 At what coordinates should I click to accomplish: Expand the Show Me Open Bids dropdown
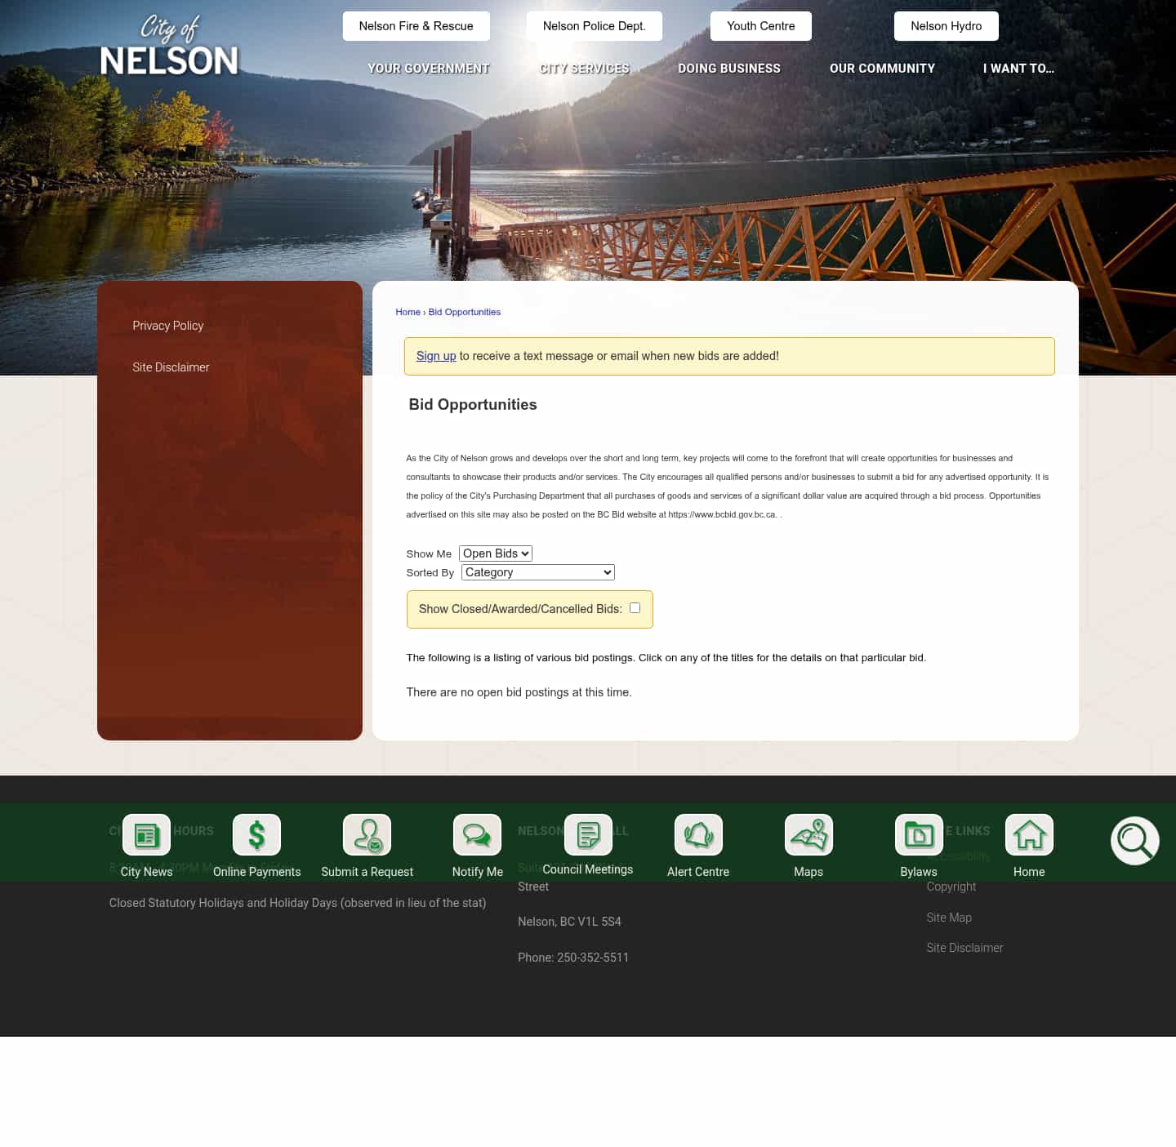coord(496,553)
